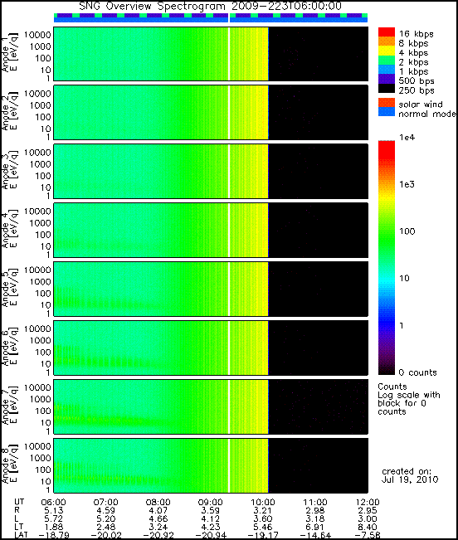Click the Anode 8 spectrogram panel

pos(211,465)
